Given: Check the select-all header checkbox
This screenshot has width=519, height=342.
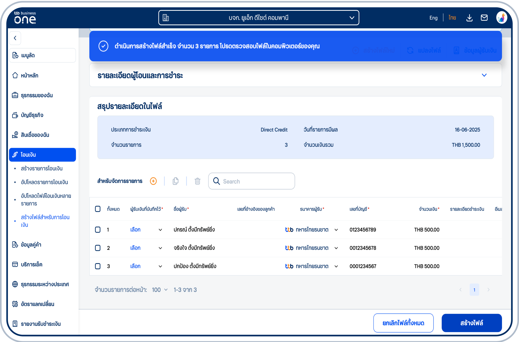Looking at the screenshot, I should click(x=98, y=209).
